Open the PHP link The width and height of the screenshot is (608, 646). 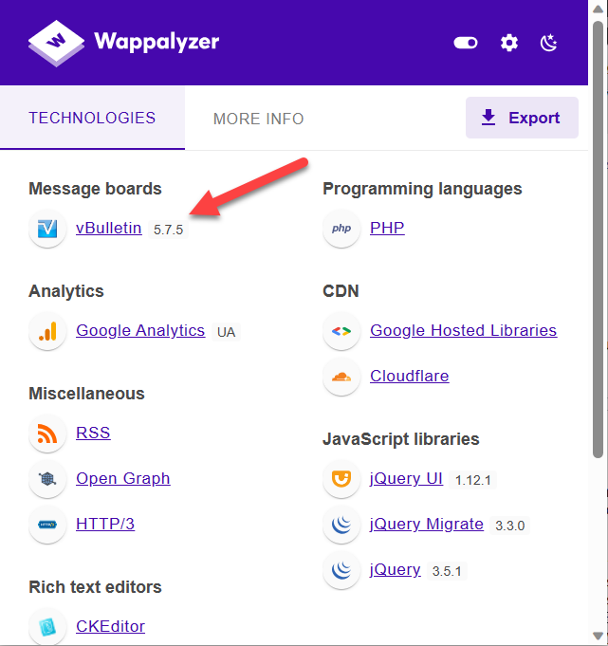[x=387, y=228]
